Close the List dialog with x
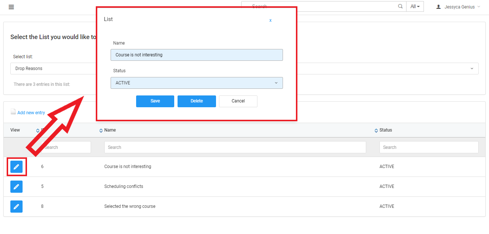This screenshot has height=234, width=489. point(270,21)
